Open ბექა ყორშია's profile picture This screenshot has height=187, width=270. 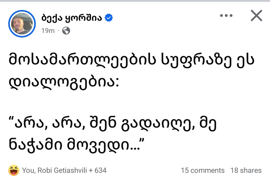(x=22, y=24)
